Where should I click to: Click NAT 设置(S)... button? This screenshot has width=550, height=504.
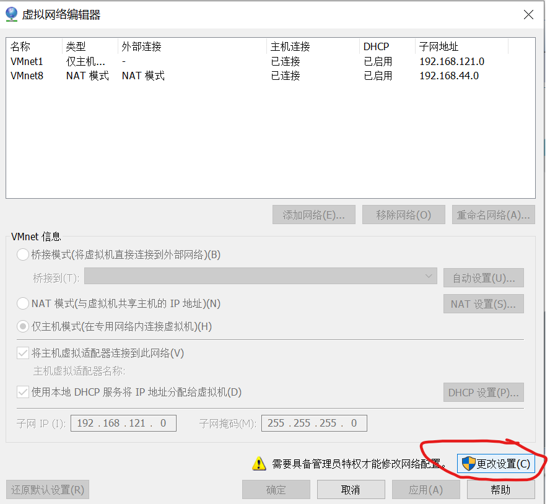click(x=484, y=304)
